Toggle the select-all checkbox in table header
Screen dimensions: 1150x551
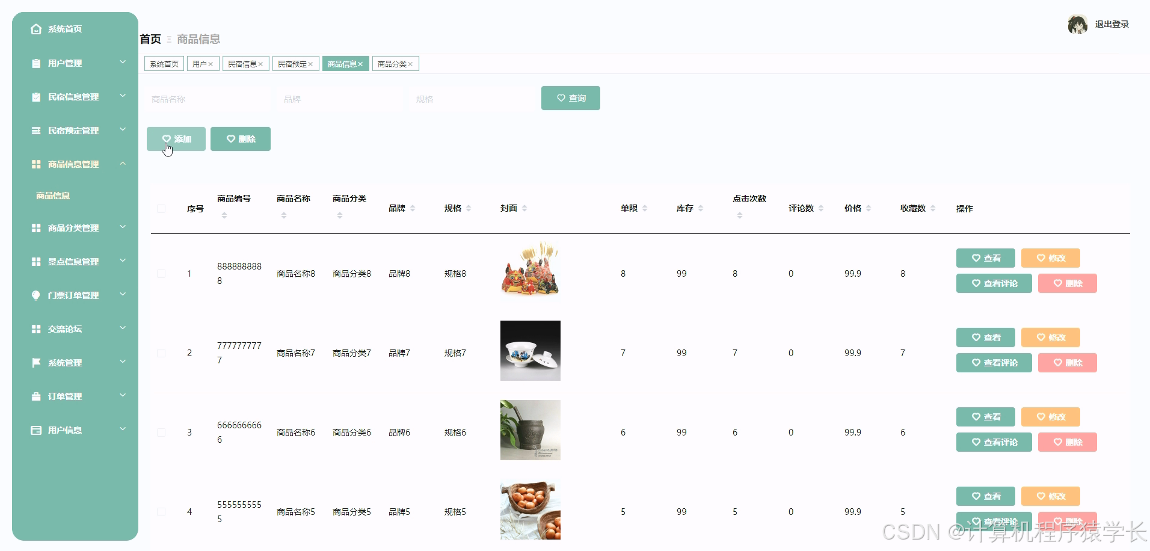[161, 209]
